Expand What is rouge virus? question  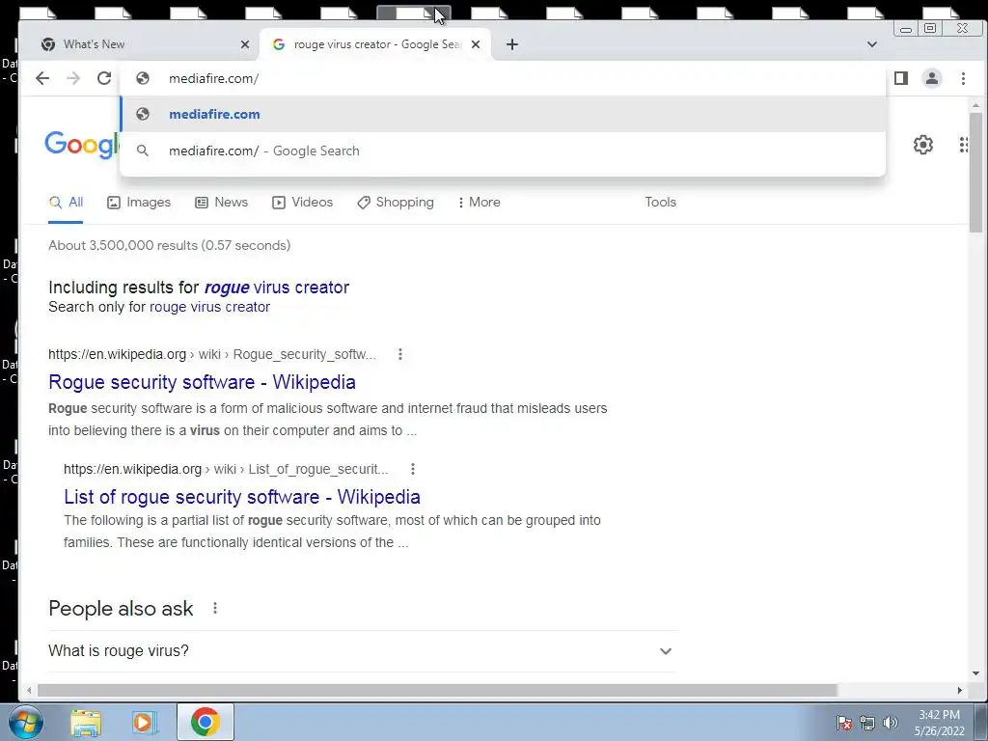click(x=363, y=651)
